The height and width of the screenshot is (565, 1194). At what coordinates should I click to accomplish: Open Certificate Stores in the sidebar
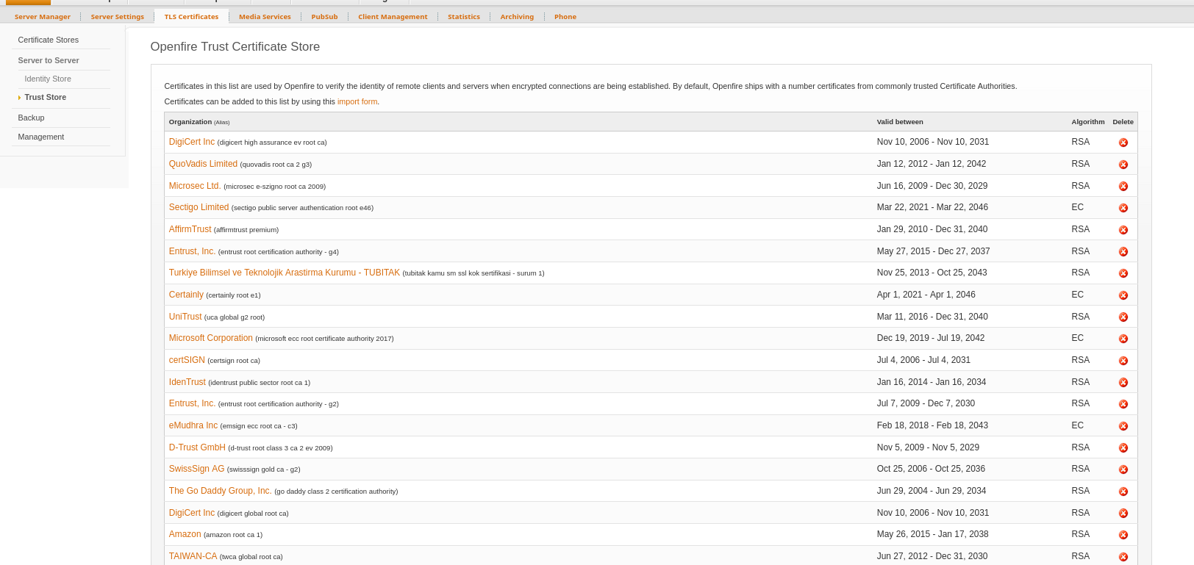[49, 40]
